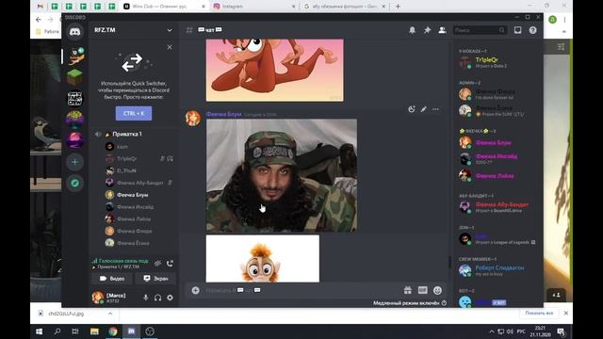Open Discord help question mark icon
603x339 pixels.
532,30
